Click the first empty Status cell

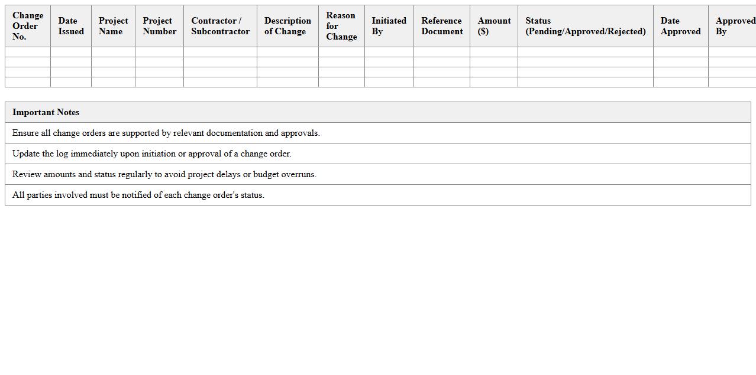(584, 53)
